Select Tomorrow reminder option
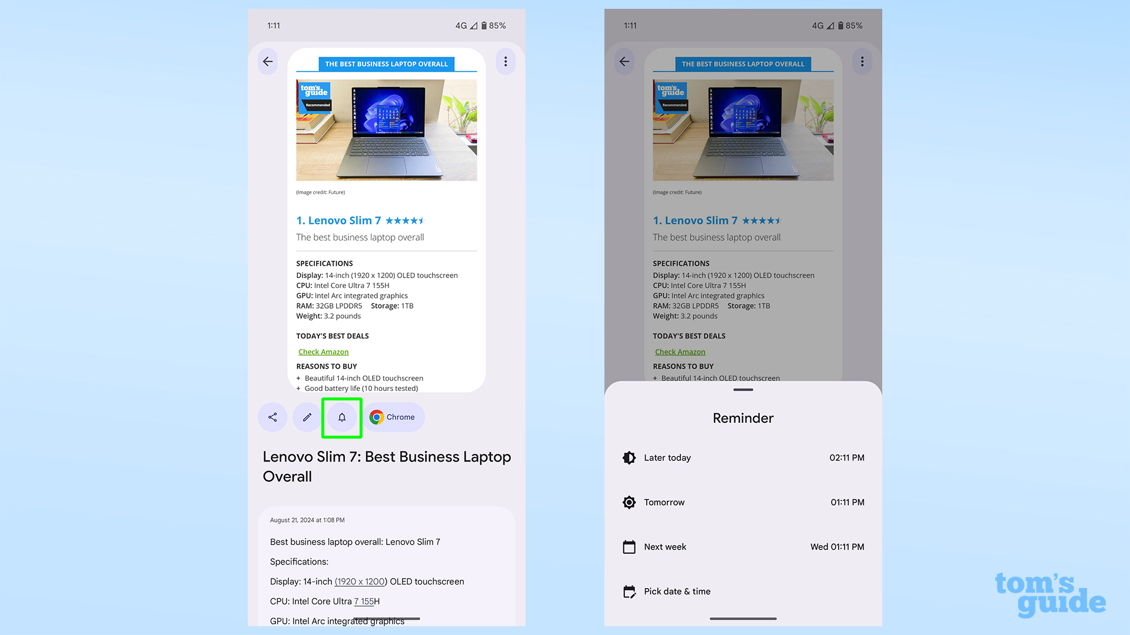The width and height of the screenshot is (1130, 635). point(742,502)
